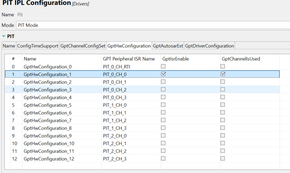The height and width of the screenshot is (173, 290).
Task: Collapse the PIT section chevron
Action: click(4, 37)
